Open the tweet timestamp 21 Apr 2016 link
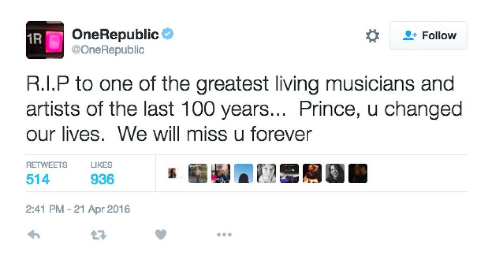Viewport: 492px width, 263px height. tap(78, 209)
